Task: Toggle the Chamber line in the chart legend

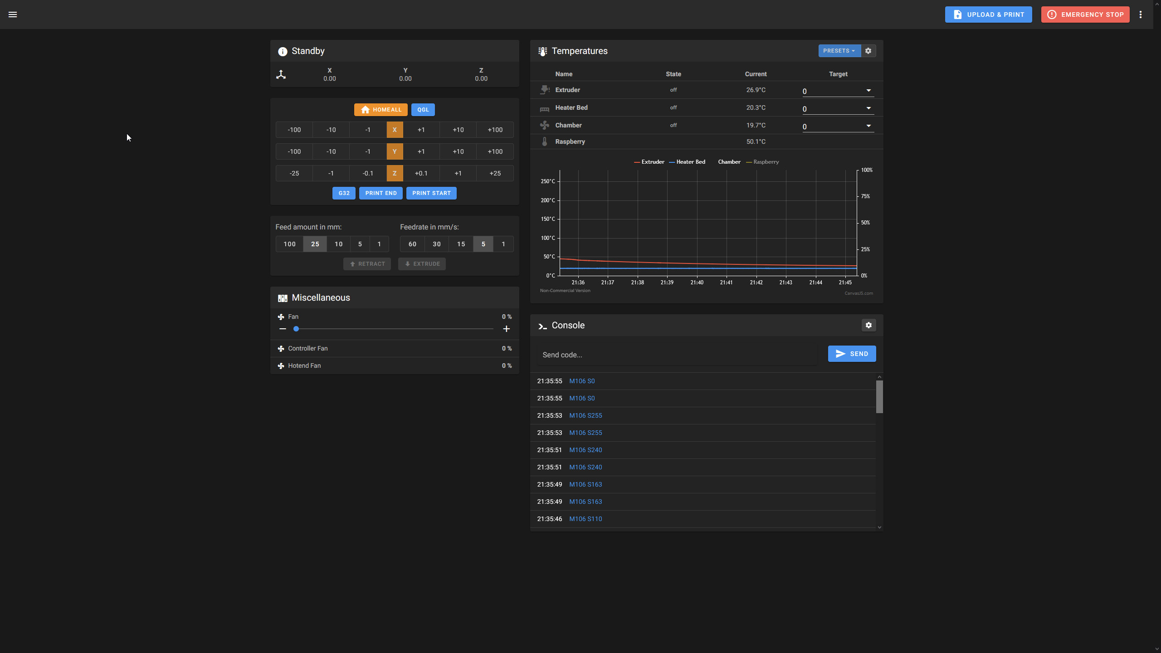Action: pos(728,161)
